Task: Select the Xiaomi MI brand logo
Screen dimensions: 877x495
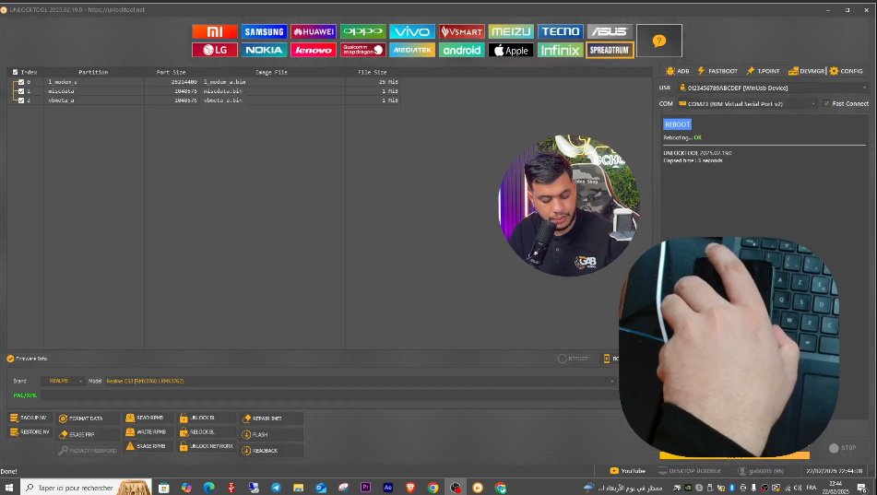Action: pyautogui.click(x=215, y=32)
